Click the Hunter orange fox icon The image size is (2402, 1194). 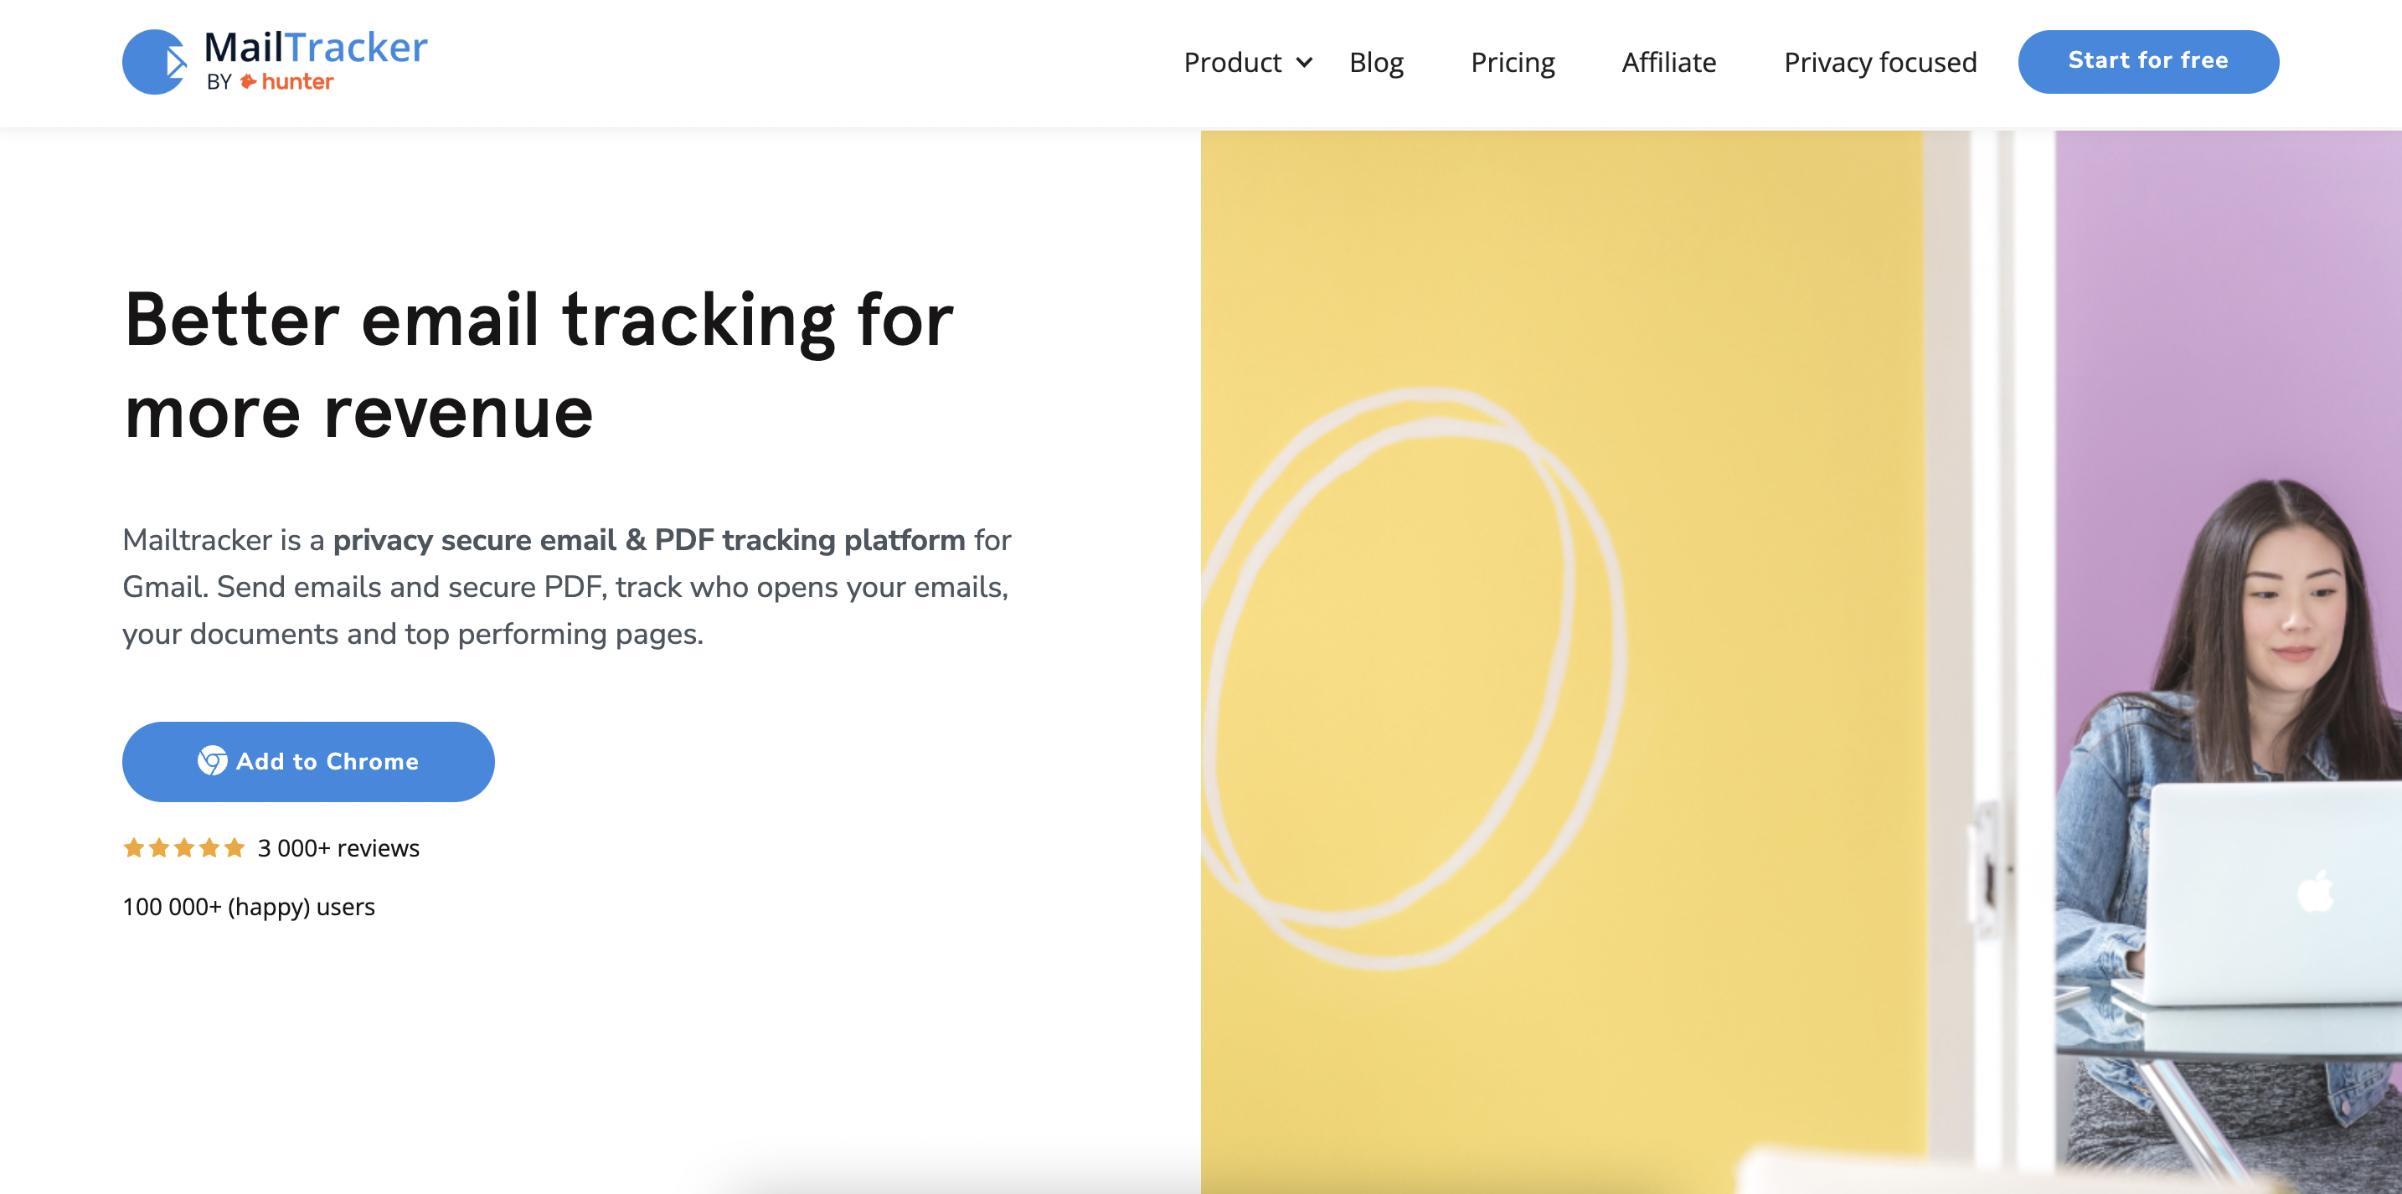click(248, 82)
